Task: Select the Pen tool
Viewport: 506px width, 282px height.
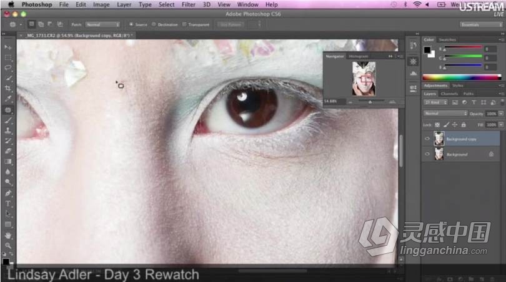Action: point(7,193)
